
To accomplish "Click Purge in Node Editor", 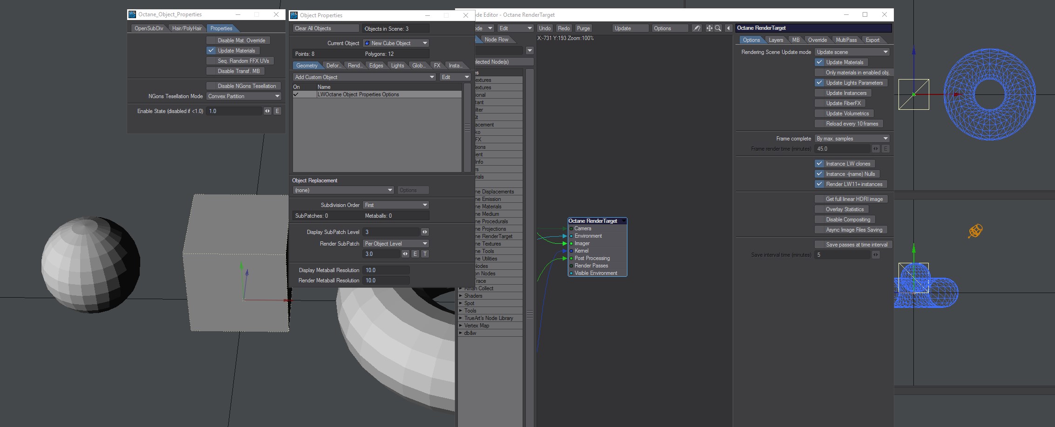I will pos(583,28).
